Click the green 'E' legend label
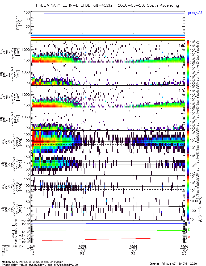 click(x=189, y=230)
